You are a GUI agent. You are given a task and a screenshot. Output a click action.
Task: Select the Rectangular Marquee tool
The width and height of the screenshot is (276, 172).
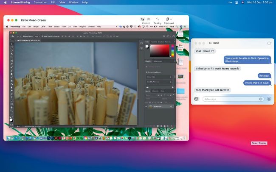(x=12, y=47)
